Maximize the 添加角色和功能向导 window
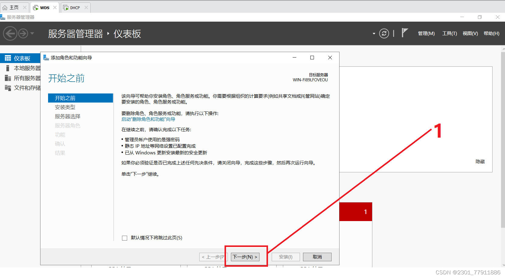 [x=312, y=58]
